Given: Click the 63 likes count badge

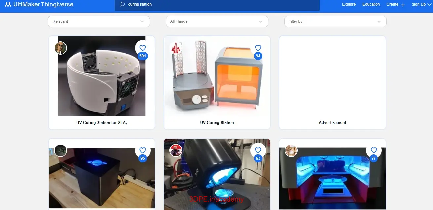Looking at the screenshot, I should tap(258, 158).
